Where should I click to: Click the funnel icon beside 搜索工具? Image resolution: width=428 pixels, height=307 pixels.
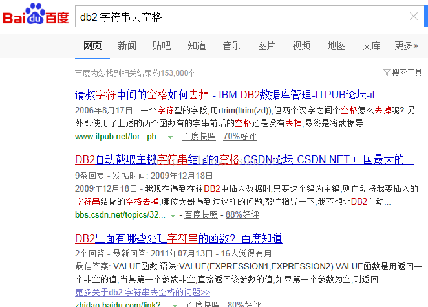387,73
